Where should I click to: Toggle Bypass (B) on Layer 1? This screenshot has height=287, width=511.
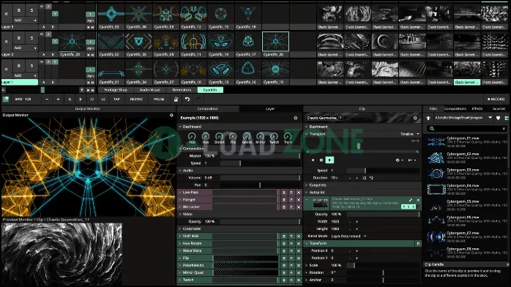(18, 66)
